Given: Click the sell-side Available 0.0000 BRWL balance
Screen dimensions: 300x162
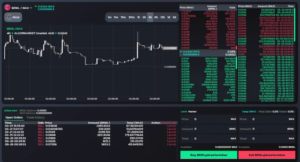Looking at the screenshot, I should [287, 147].
